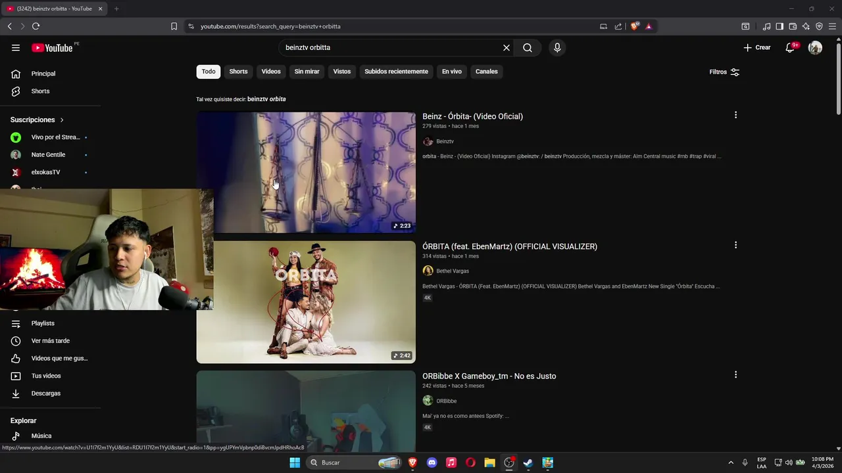The image size is (842, 473).
Task: Open a new browser tab
Action: pos(116,9)
